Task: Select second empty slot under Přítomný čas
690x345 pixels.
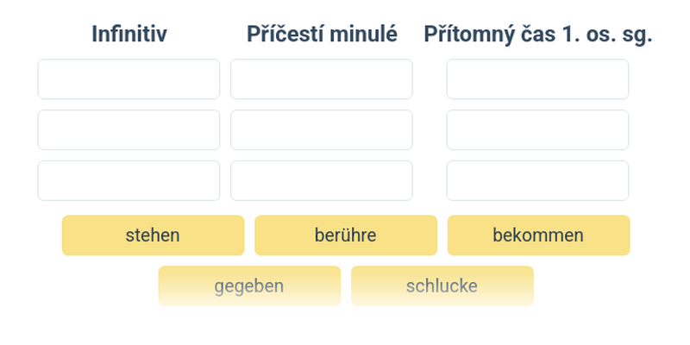Action: coord(537,130)
